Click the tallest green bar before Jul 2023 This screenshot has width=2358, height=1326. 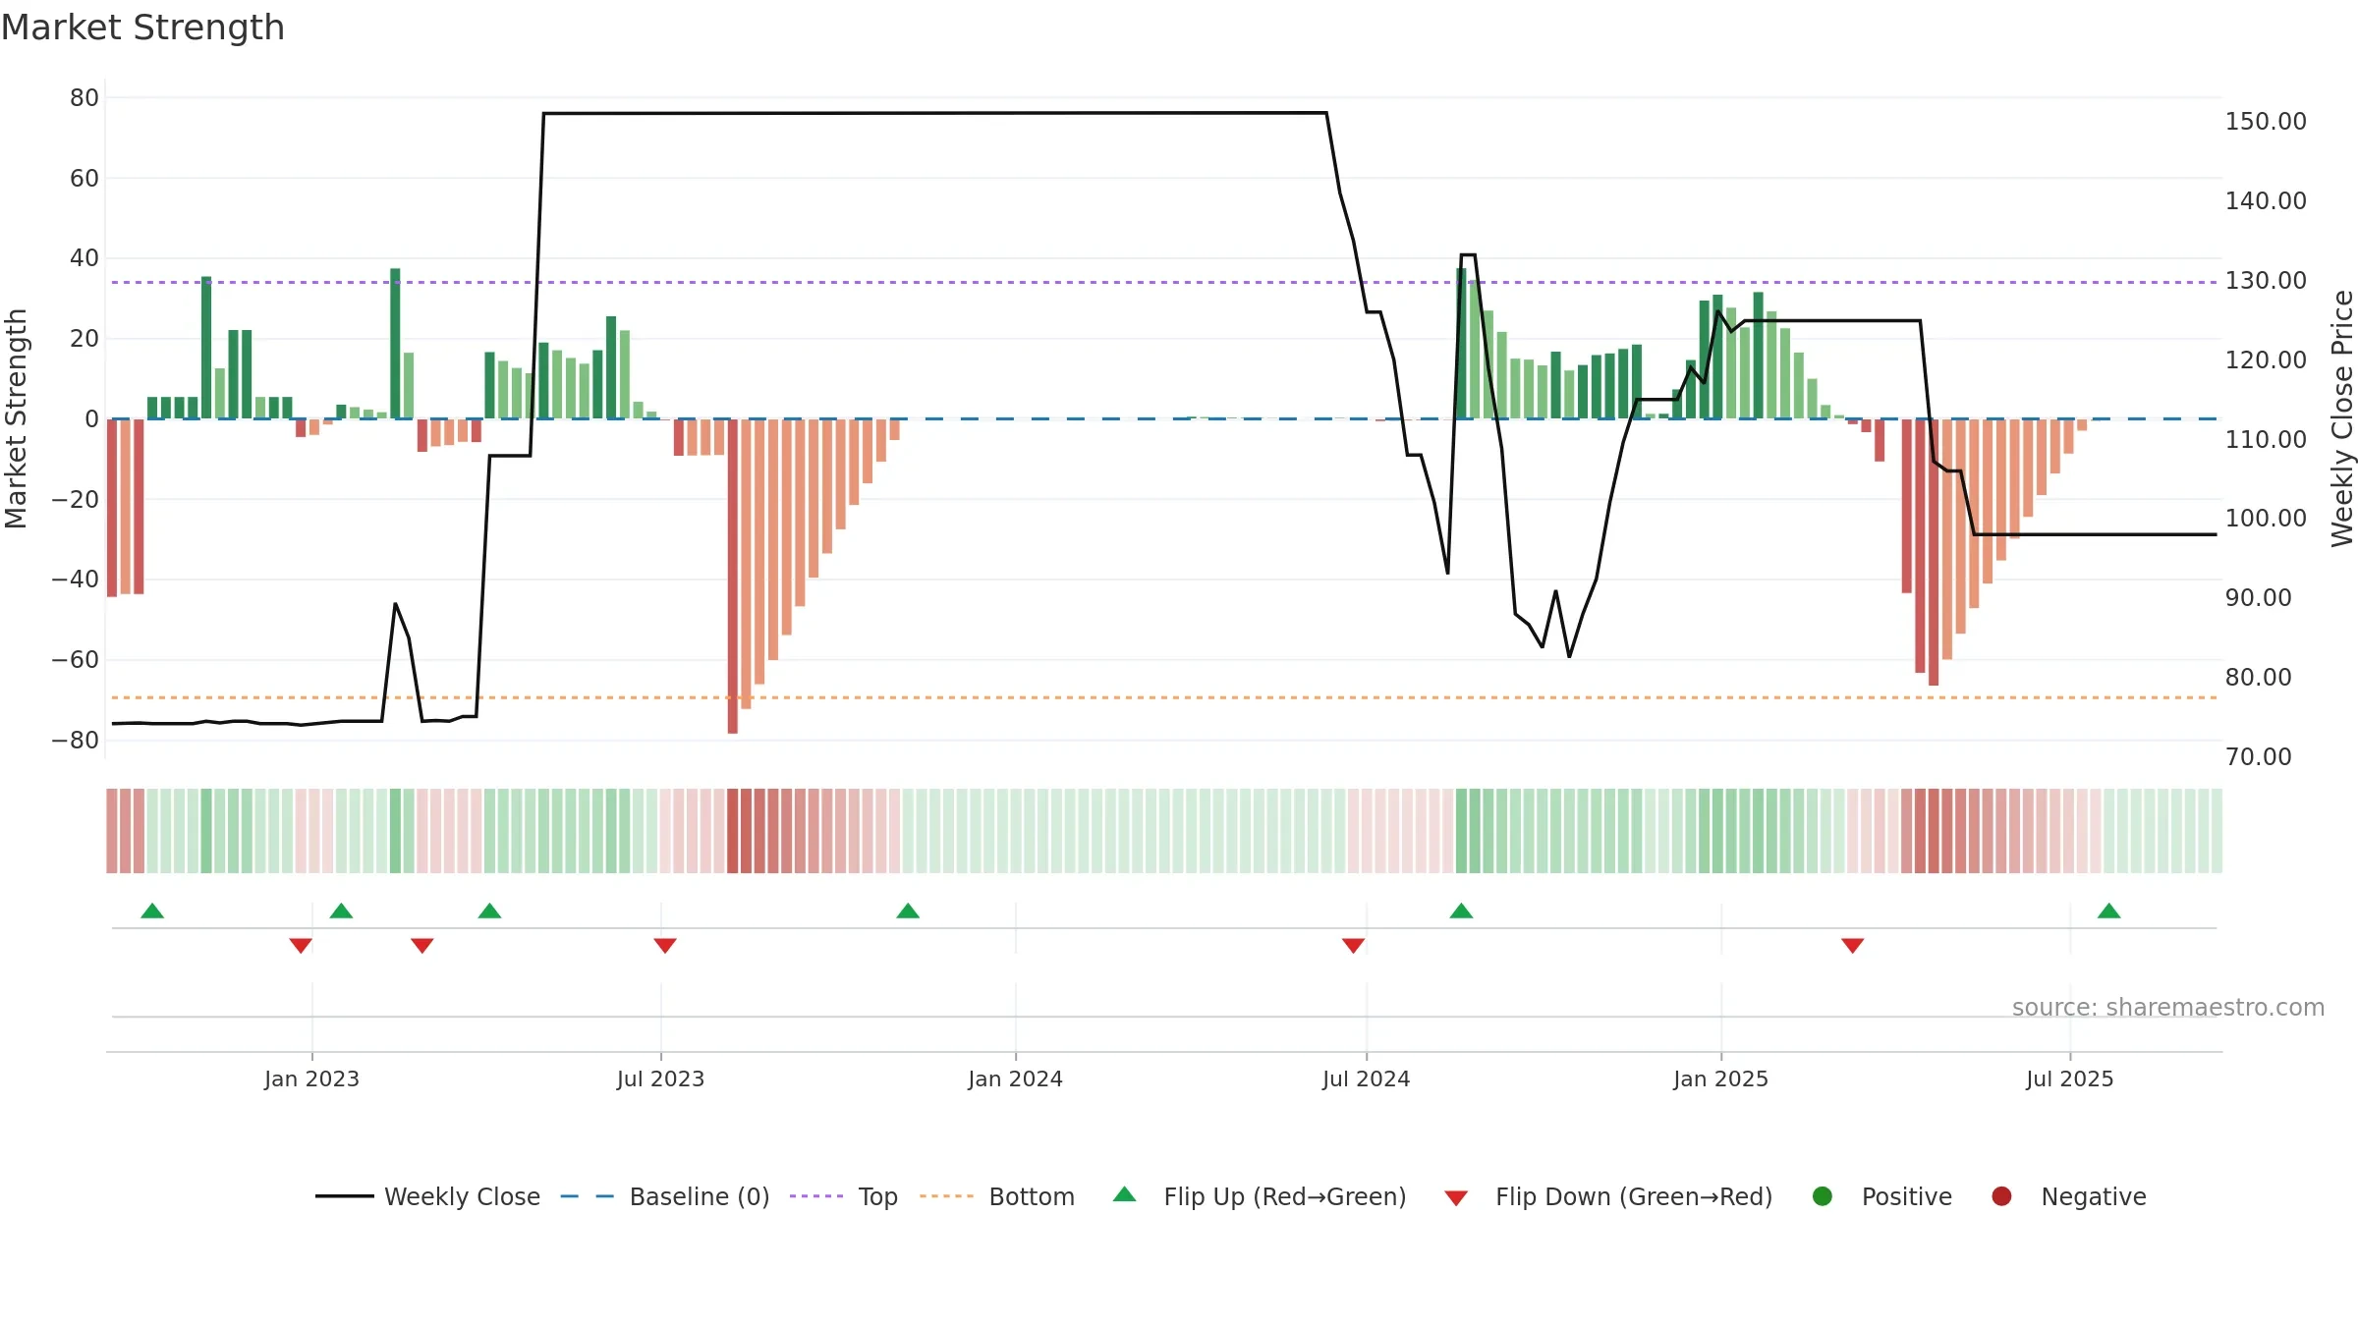point(395,344)
